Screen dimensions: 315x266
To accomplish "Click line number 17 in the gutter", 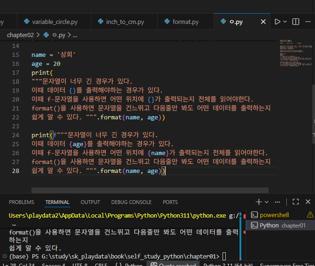I will [x=15, y=73].
